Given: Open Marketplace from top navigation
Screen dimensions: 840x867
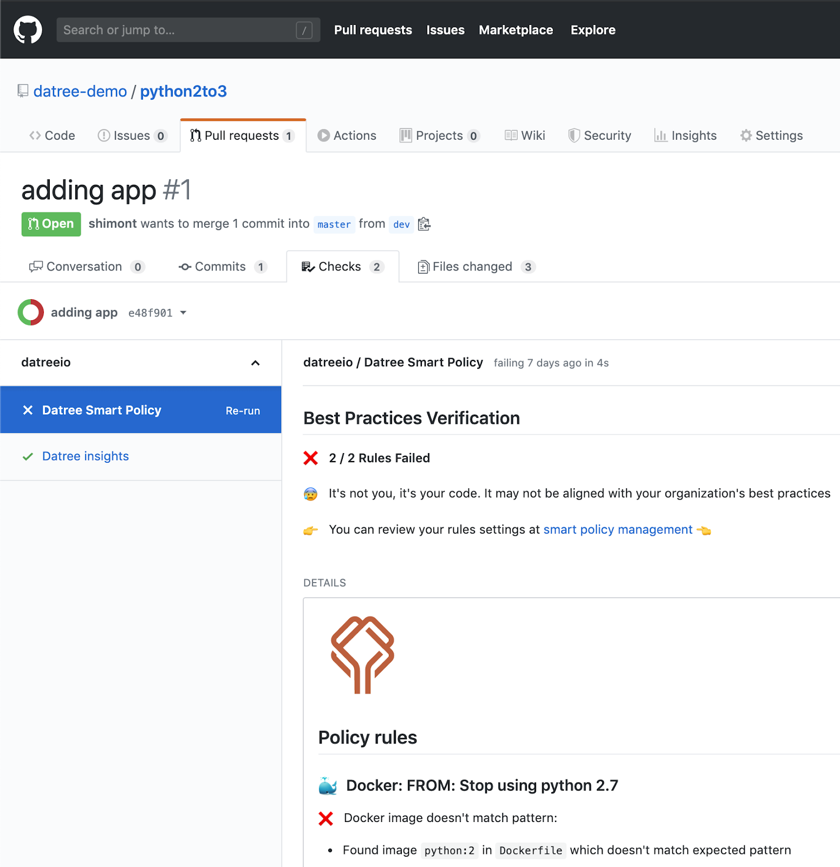Looking at the screenshot, I should pos(516,30).
